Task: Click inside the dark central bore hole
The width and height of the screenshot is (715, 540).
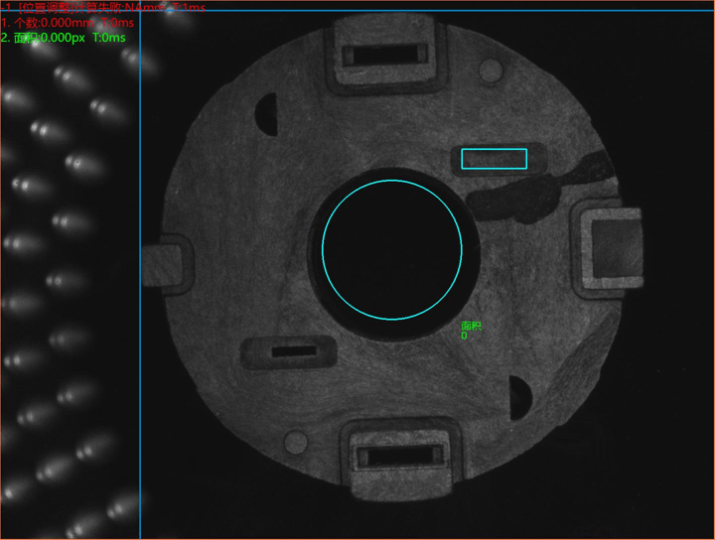Action: pyautogui.click(x=392, y=250)
